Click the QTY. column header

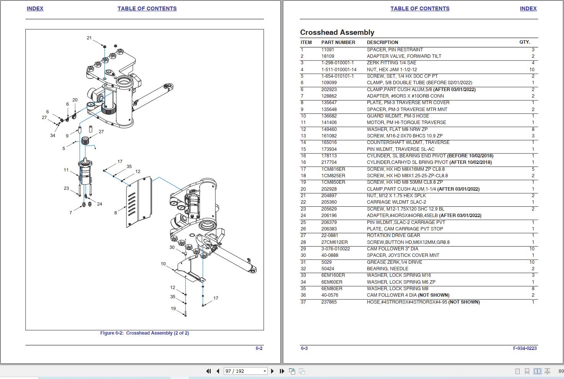tap(525, 42)
